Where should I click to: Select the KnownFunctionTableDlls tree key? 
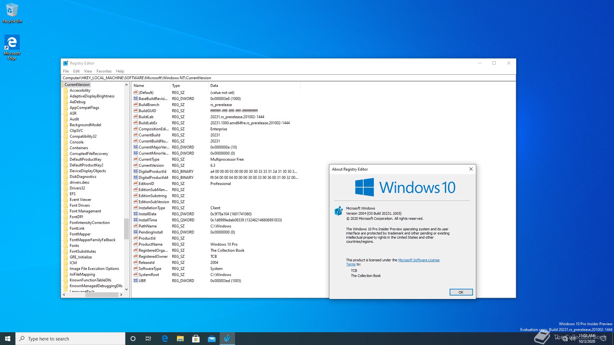pos(91,280)
